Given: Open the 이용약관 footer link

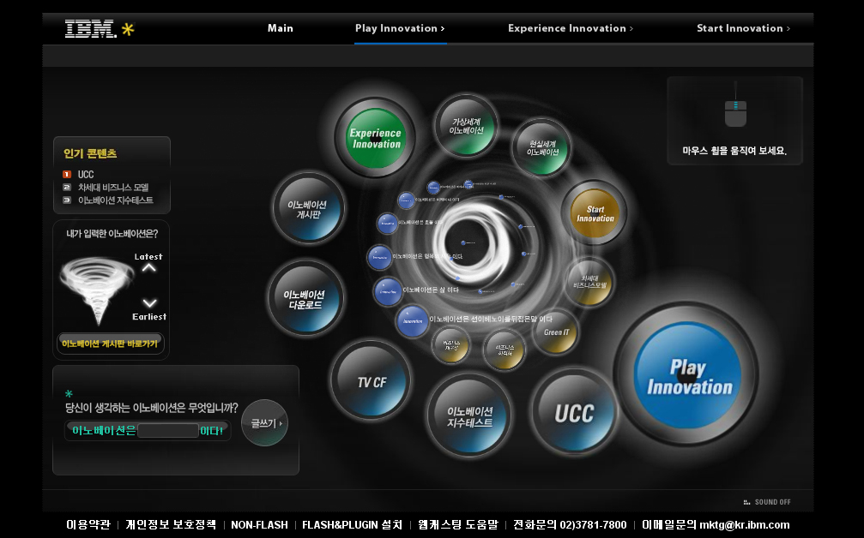Looking at the screenshot, I should 88,525.
